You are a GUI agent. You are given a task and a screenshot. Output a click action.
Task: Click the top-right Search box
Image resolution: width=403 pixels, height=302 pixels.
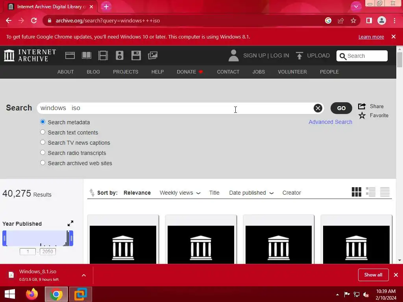[x=362, y=56]
